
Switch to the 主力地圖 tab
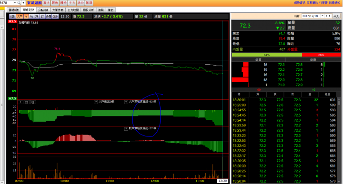pos(73,10)
